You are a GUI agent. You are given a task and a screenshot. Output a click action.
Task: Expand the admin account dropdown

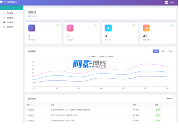tap(173, 2)
